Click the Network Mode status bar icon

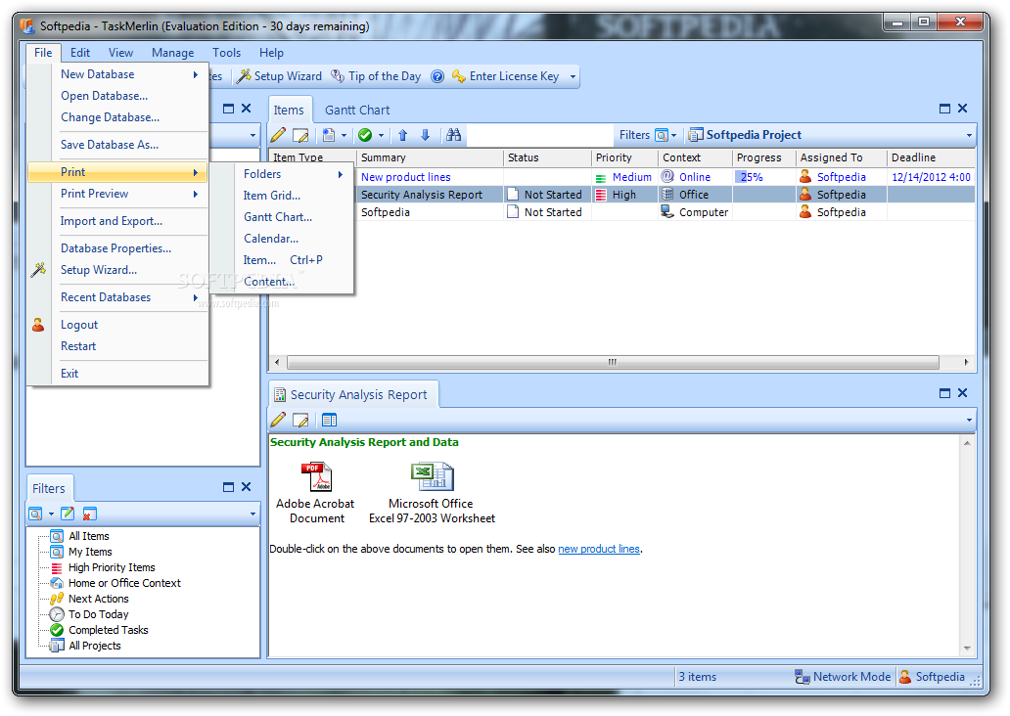pyautogui.click(x=803, y=677)
